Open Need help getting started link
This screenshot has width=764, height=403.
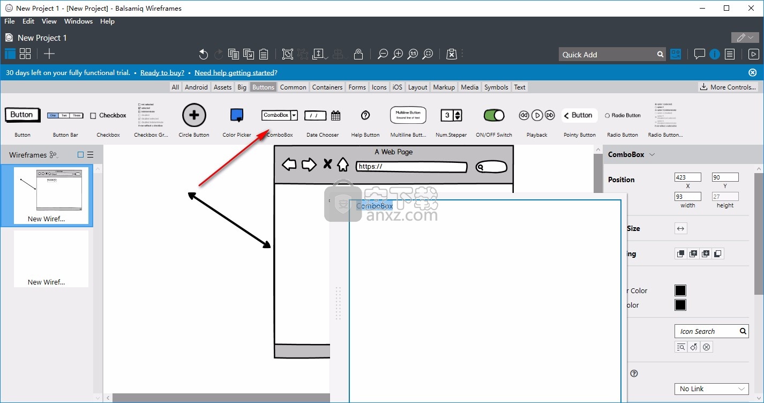(x=236, y=73)
